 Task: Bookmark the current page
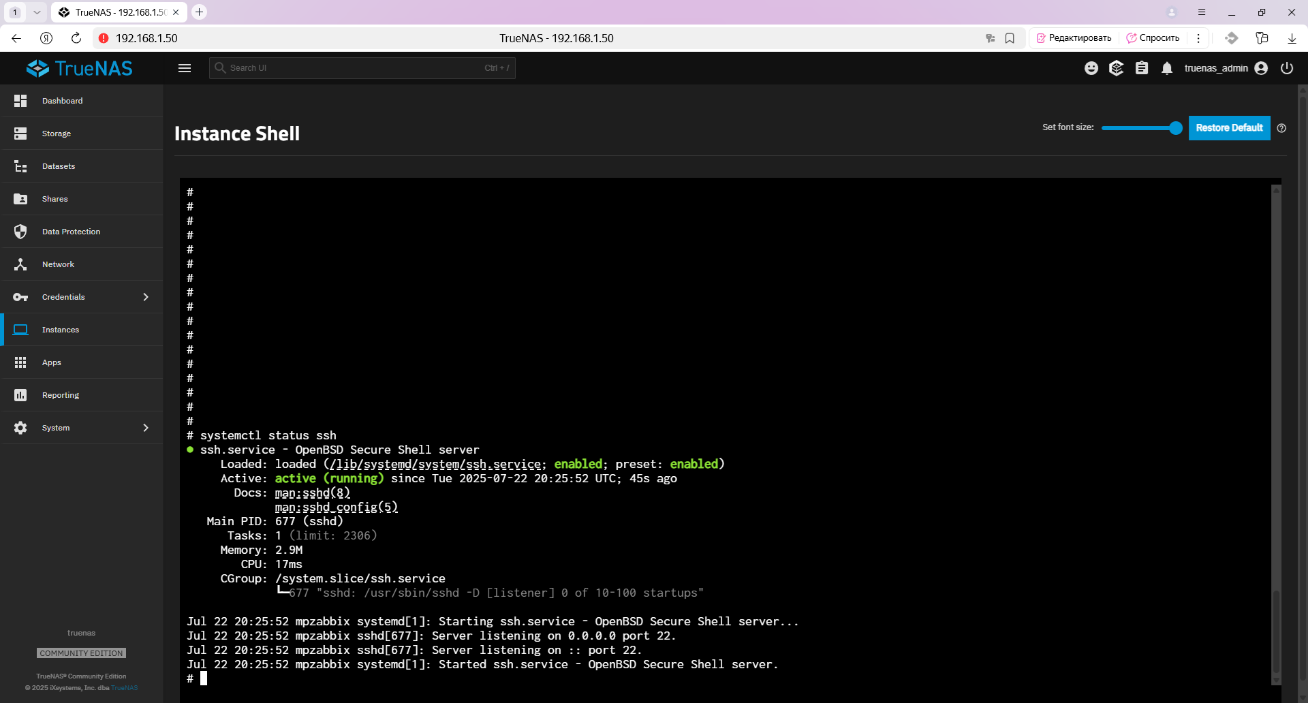tap(1010, 38)
